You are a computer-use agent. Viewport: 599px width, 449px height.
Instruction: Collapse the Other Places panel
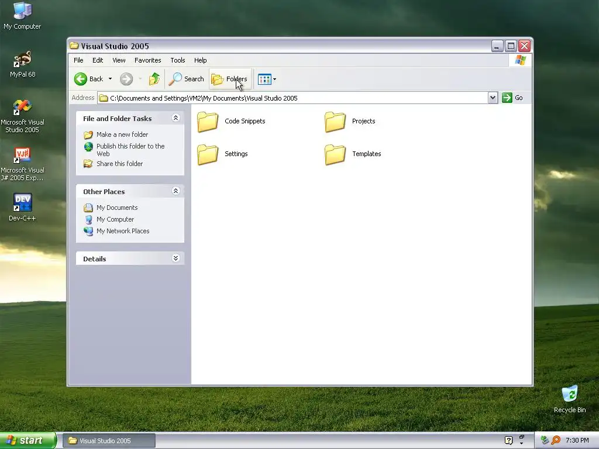click(x=175, y=191)
